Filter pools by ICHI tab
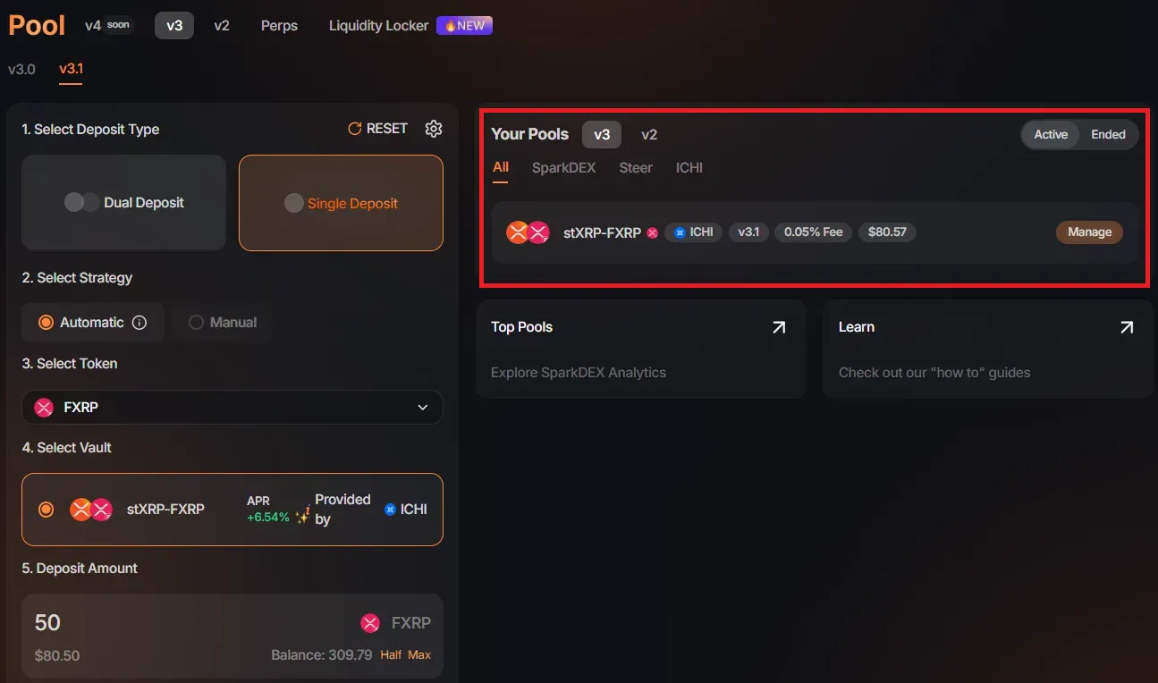The image size is (1158, 683). pyautogui.click(x=689, y=168)
